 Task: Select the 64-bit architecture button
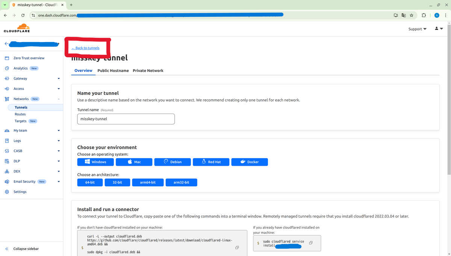pos(90,183)
